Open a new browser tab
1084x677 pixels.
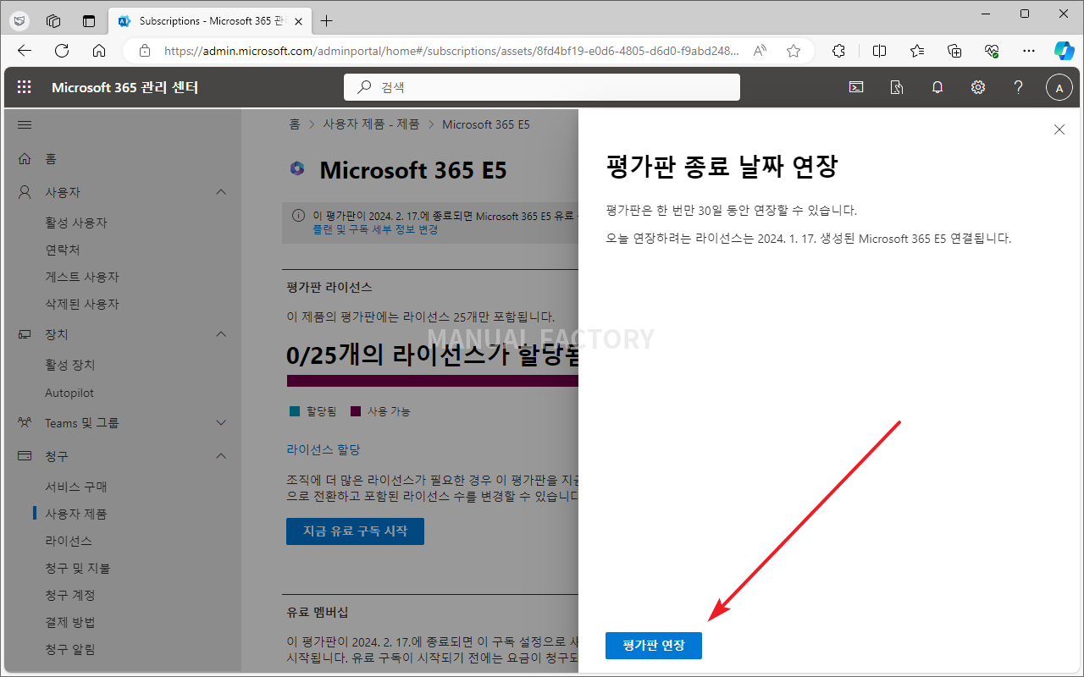327,20
